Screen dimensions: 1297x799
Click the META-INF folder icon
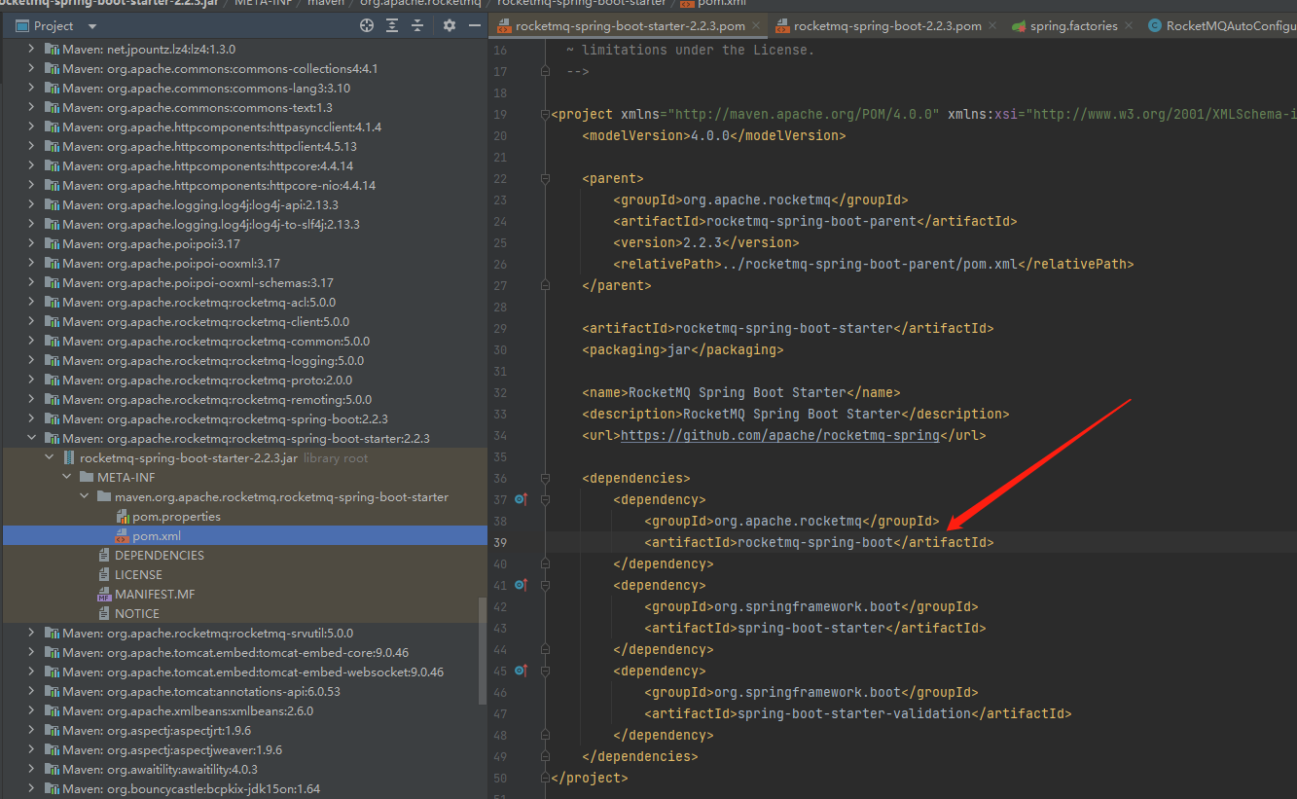(88, 477)
